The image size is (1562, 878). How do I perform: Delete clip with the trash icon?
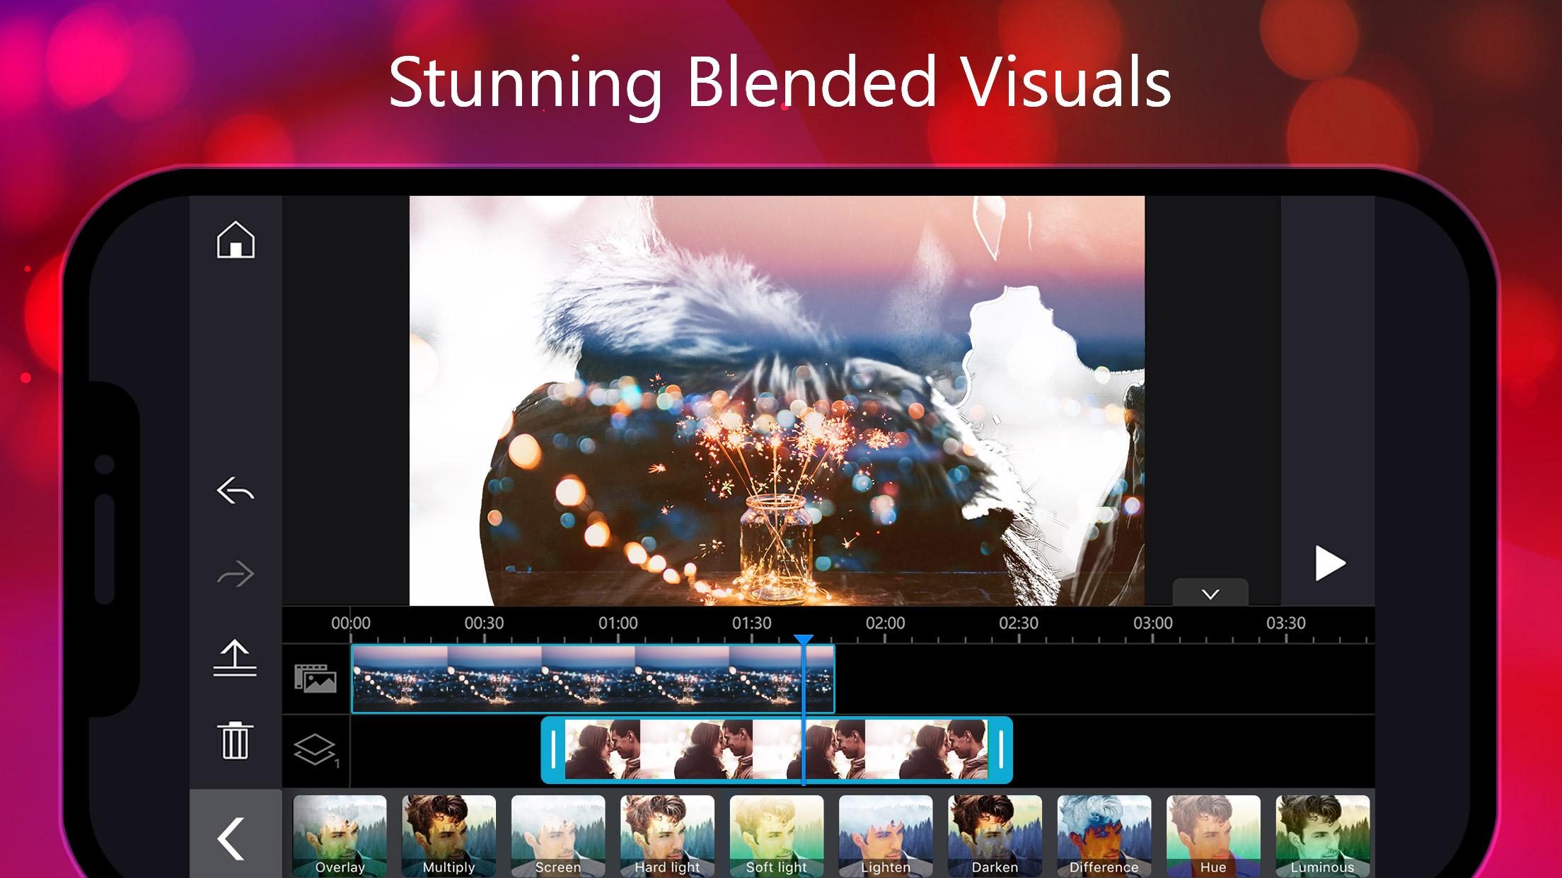coord(235,740)
